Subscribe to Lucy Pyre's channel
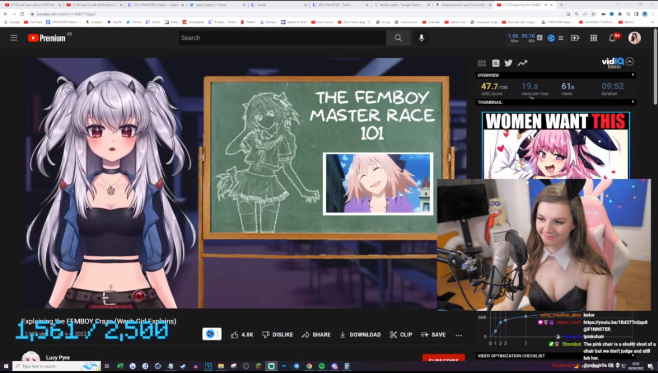Screen dimensions: 658x373 point(443,359)
